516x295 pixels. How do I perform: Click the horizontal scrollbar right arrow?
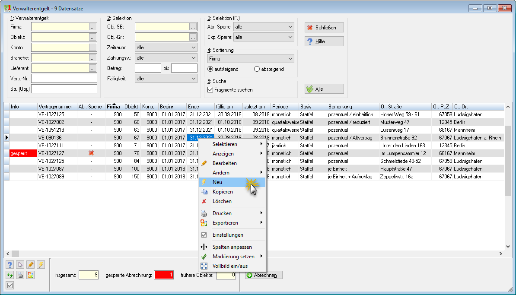click(x=501, y=254)
